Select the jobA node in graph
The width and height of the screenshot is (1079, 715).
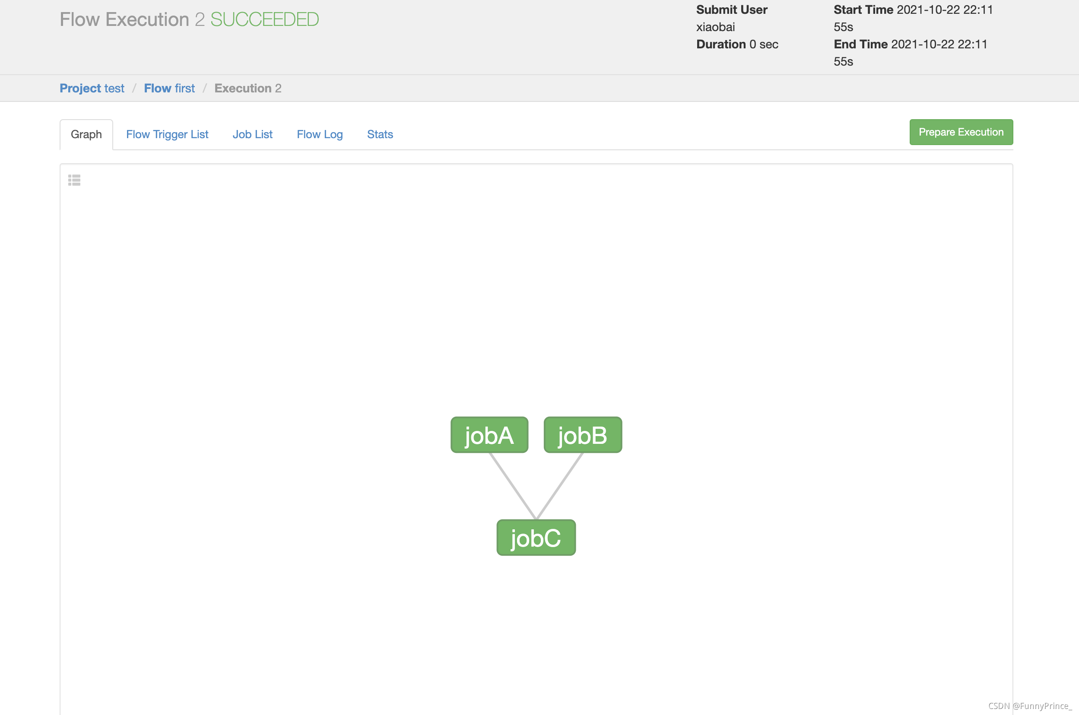[489, 435]
